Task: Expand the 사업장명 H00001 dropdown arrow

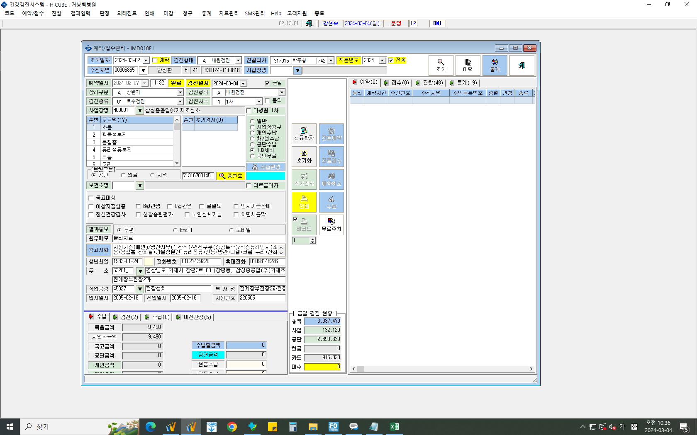Action: click(x=140, y=111)
